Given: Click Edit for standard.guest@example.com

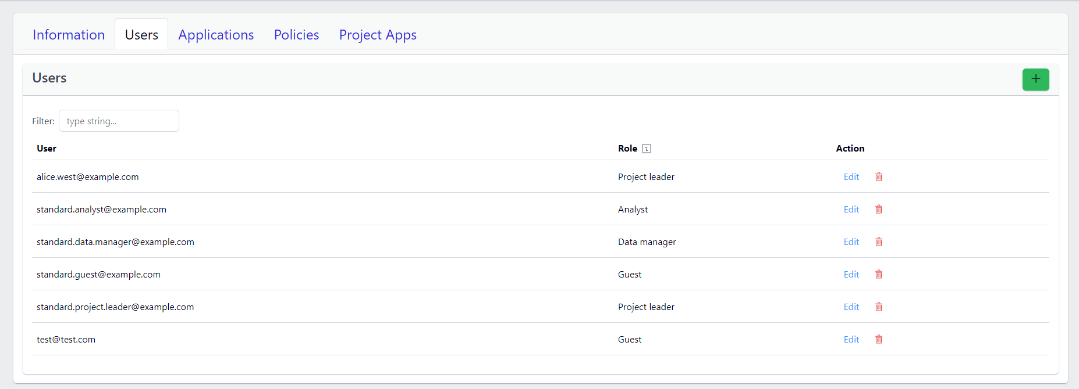Looking at the screenshot, I should tap(851, 274).
